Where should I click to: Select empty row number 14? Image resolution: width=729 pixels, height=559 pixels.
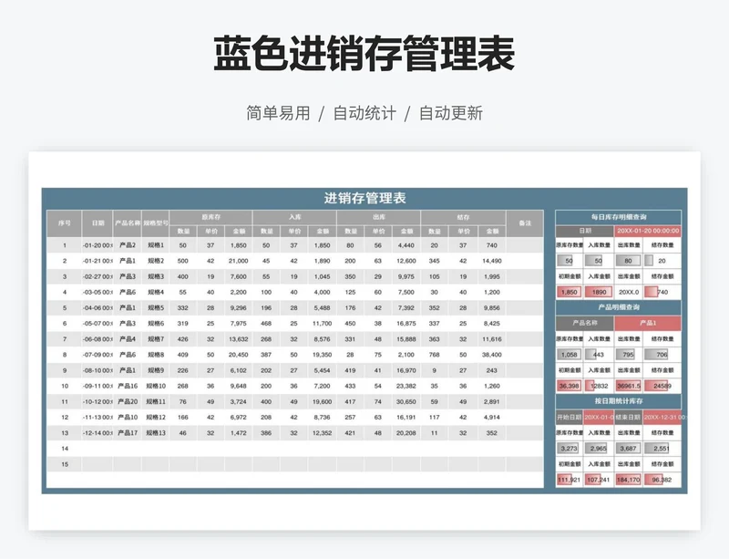coord(64,449)
